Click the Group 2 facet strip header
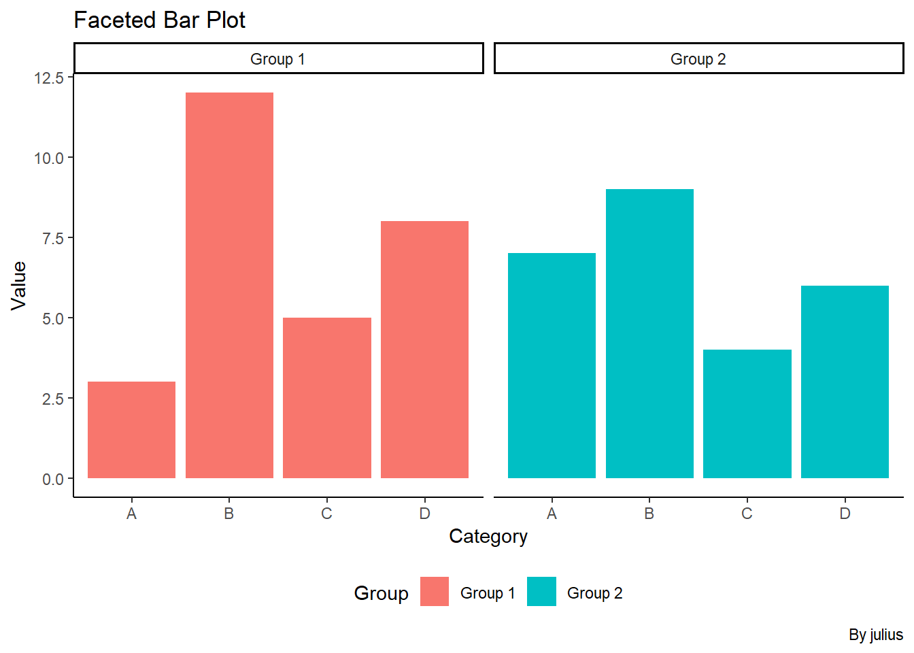The width and height of the screenshot is (914, 653). click(698, 59)
